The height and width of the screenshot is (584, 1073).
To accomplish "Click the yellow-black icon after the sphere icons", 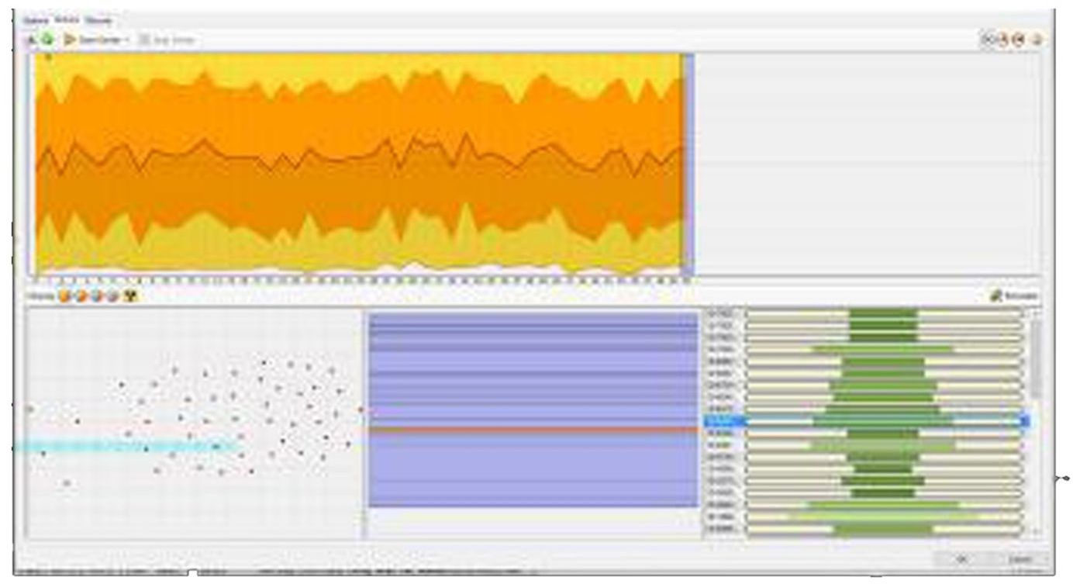I will pyautogui.click(x=129, y=296).
